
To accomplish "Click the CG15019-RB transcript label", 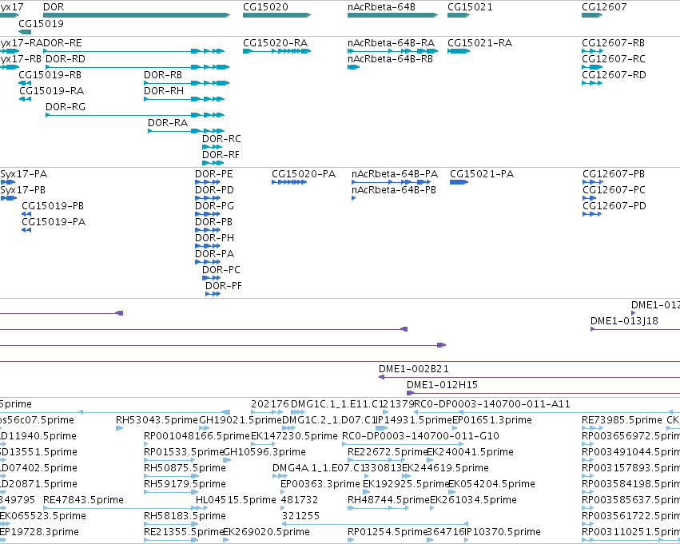I will point(50,75).
